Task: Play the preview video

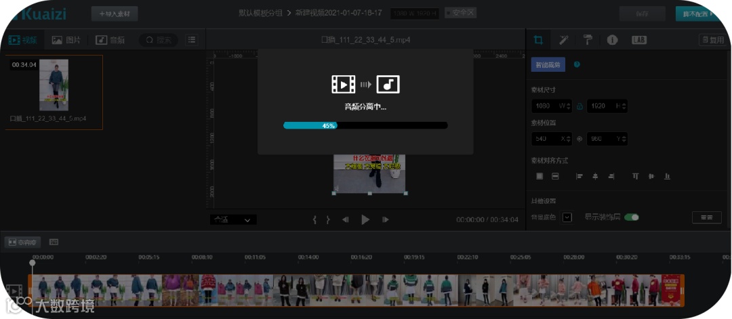Action: click(365, 219)
